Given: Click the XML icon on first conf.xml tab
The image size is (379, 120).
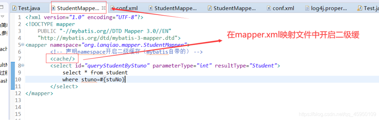Looking at the screenshot, I should coord(112,8).
